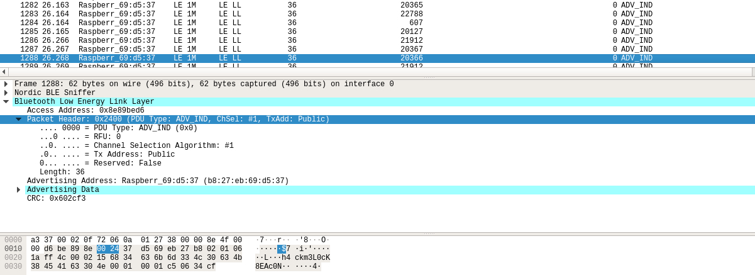
Task: Click the Access Address 0x8e89bed6 field
Action: pyautogui.click(x=85, y=111)
